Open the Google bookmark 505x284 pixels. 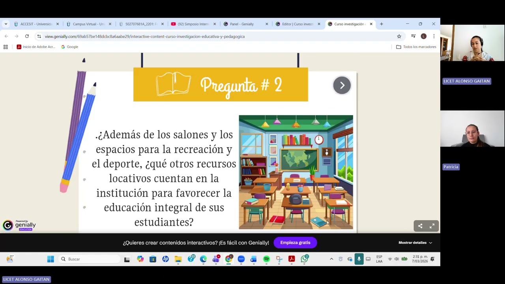pos(69,47)
